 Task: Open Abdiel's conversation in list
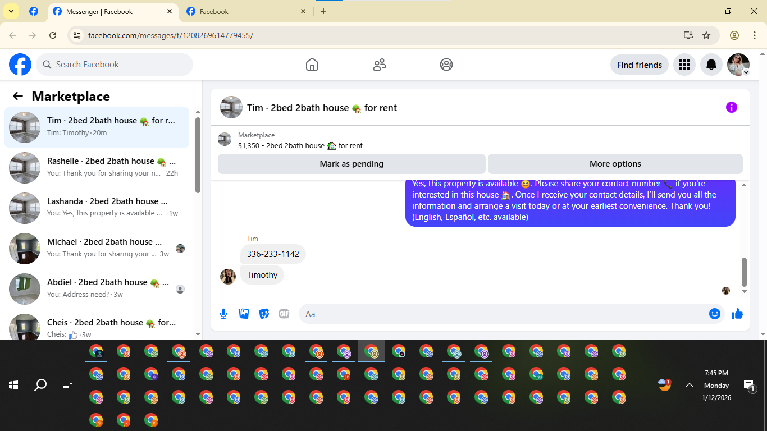97,289
